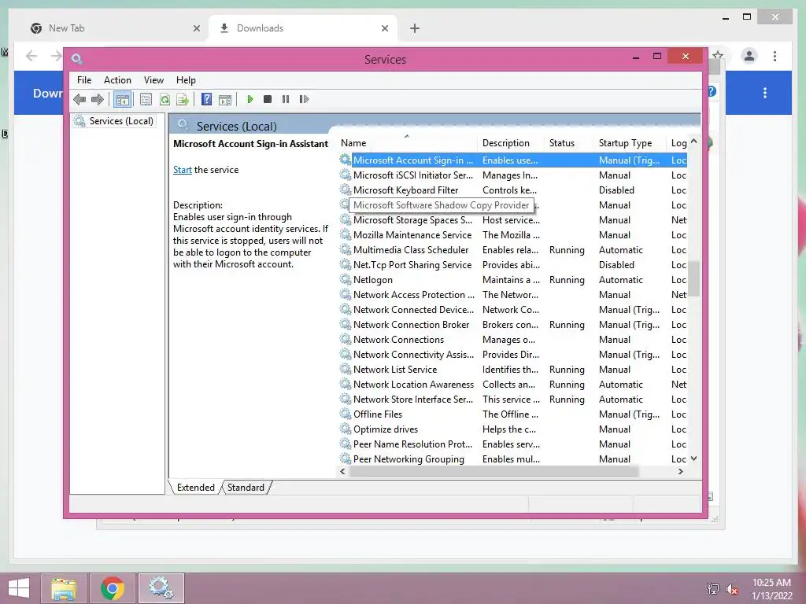Click the gear icon beside Netlogon
The height and width of the screenshot is (604, 806).
(x=346, y=279)
